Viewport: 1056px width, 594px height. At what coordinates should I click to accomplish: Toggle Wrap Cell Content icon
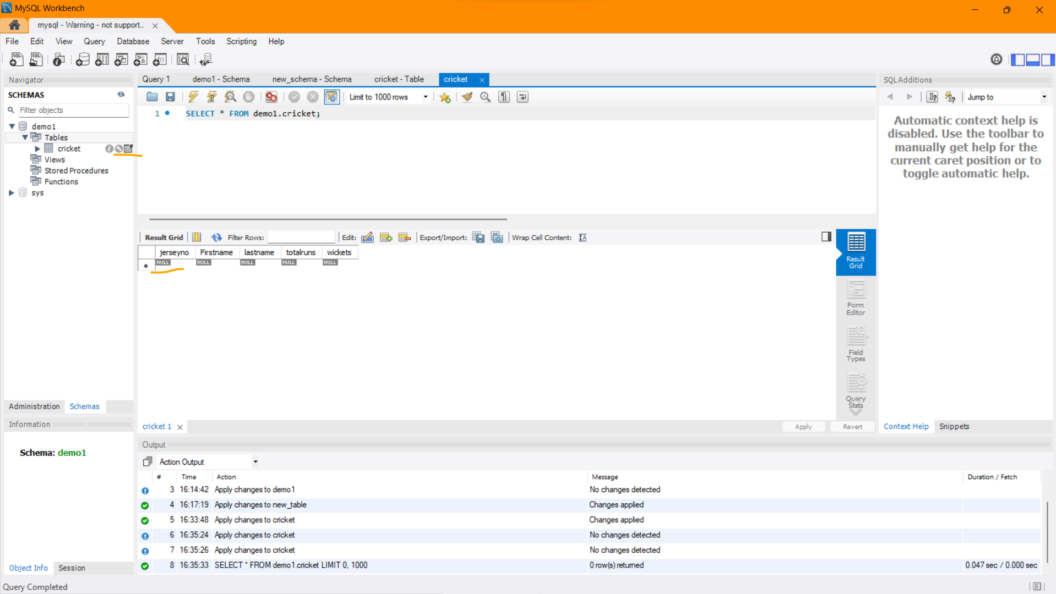pyautogui.click(x=583, y=238)
